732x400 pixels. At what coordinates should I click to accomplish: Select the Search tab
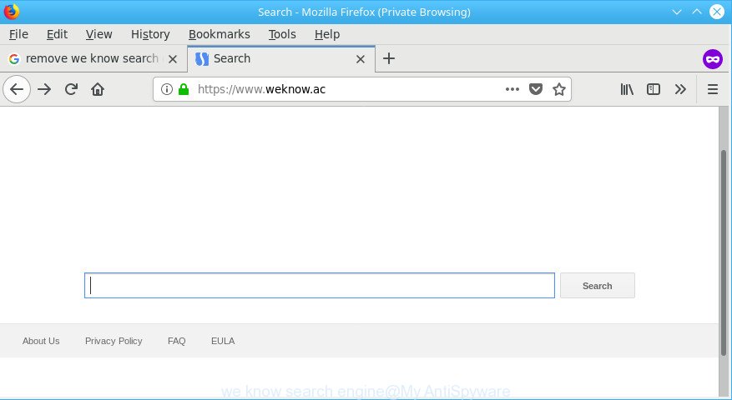(280, 58)
